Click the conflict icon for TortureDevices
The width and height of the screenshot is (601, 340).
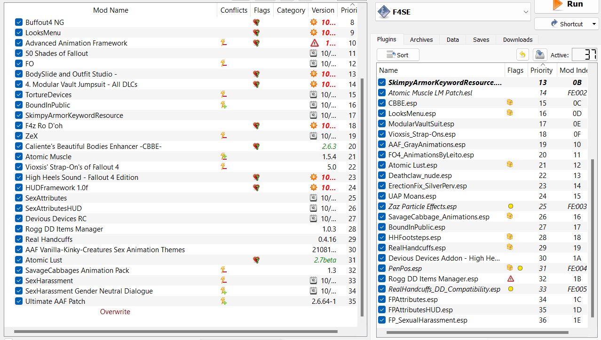point(224,94)
